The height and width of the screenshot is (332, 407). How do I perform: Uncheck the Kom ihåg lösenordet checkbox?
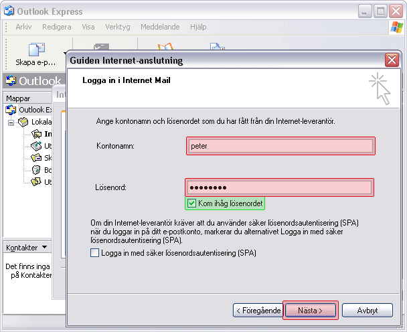click(x=192, y=203)
